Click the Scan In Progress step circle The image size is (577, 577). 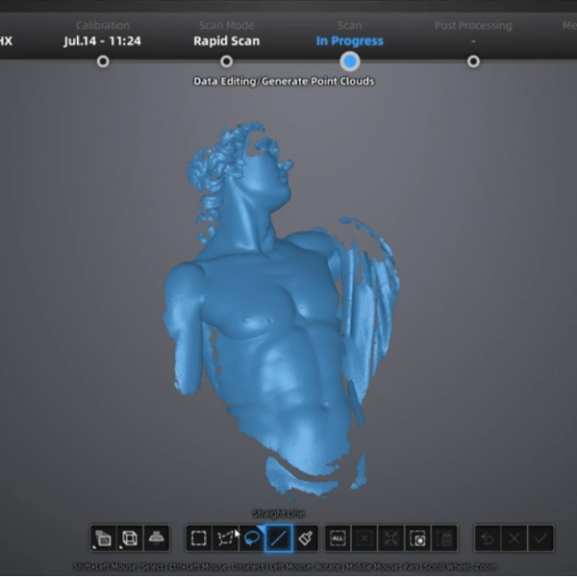pyautogui.click(x=350, y=62)
